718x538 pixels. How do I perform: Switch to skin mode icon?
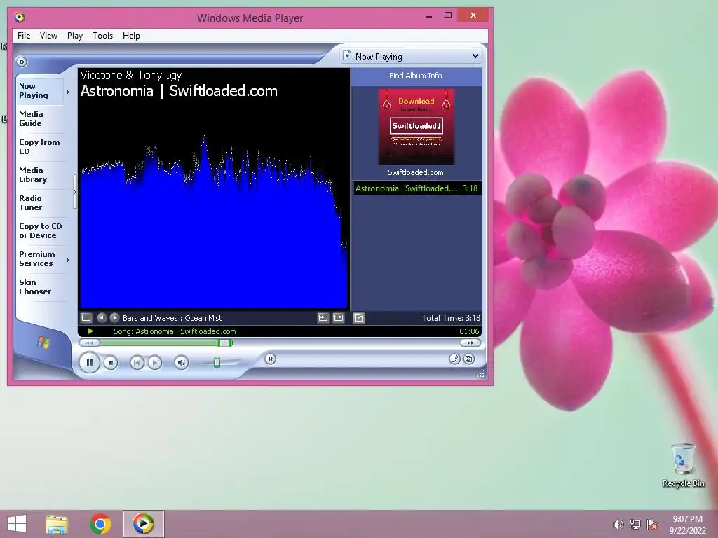tap(469, 359)
